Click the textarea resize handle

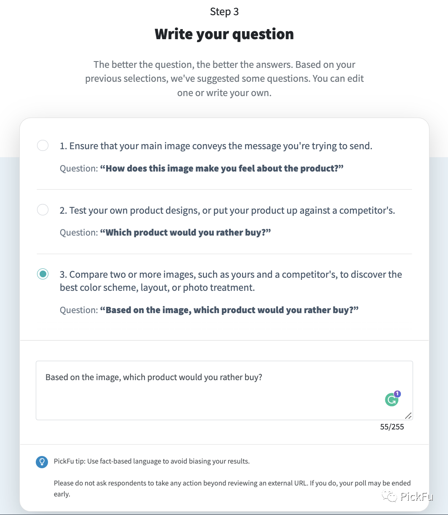coord(408,416)
